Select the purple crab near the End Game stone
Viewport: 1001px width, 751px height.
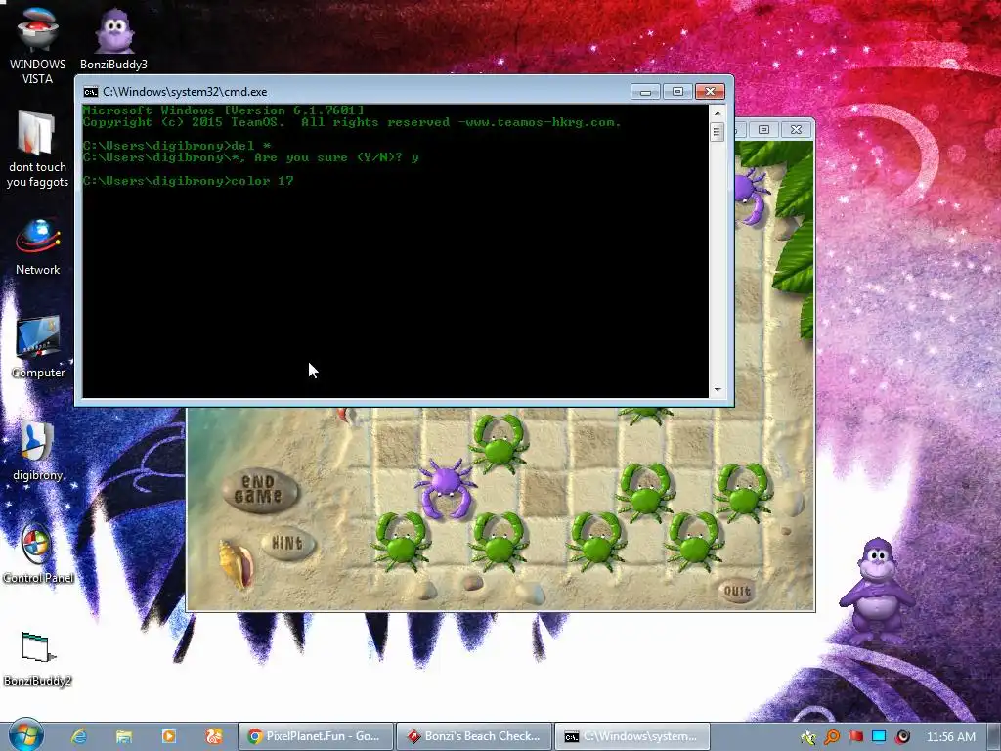coord(446,488)
